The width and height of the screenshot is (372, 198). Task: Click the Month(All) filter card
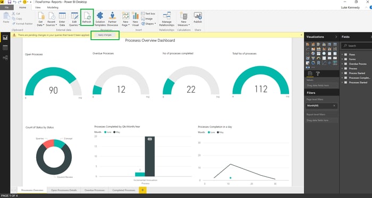coord(322,105)
